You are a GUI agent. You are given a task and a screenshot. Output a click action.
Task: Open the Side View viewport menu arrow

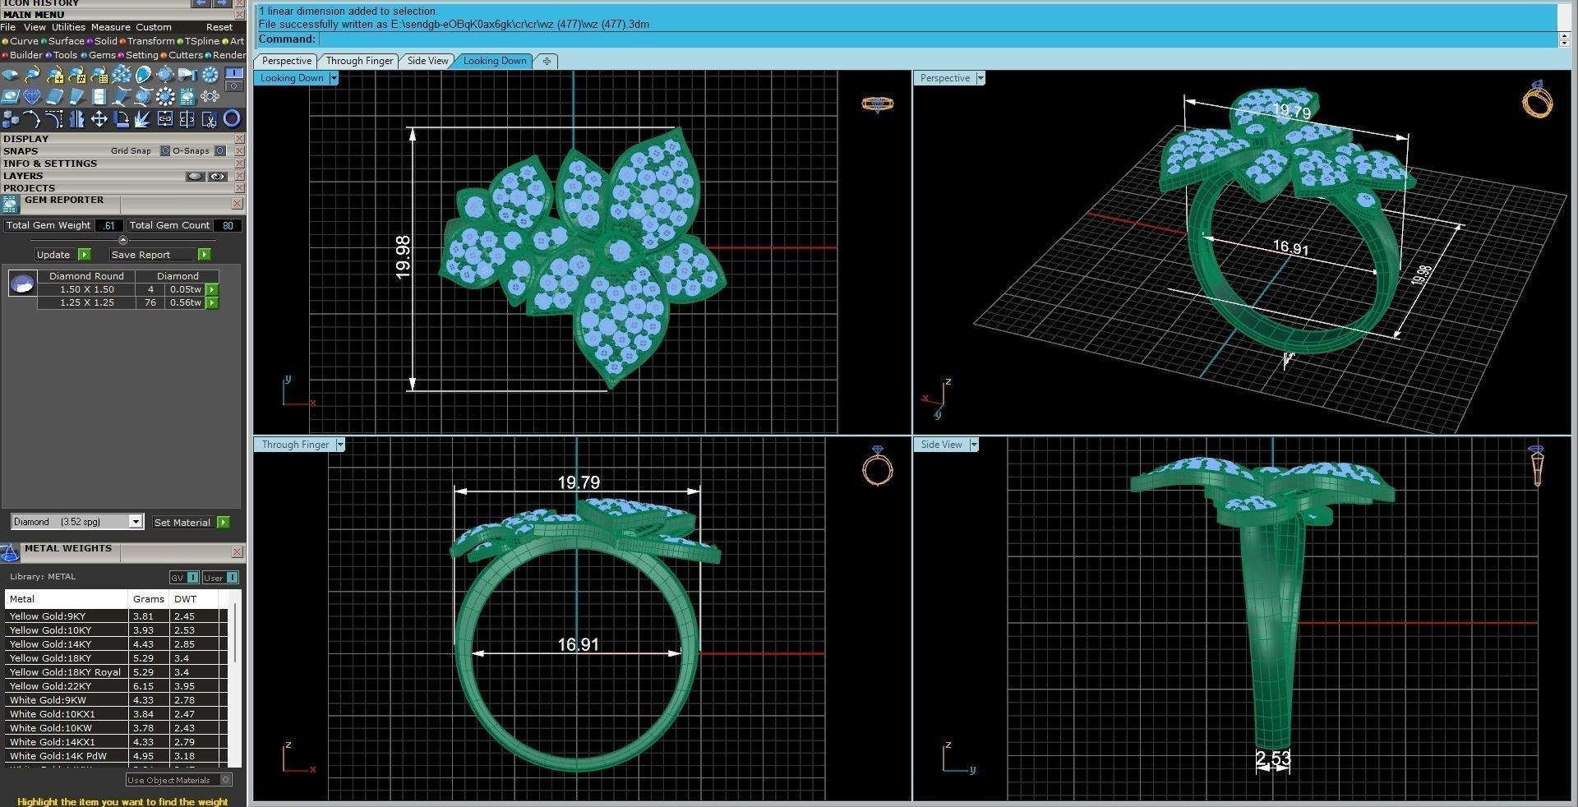pos(974,445)
